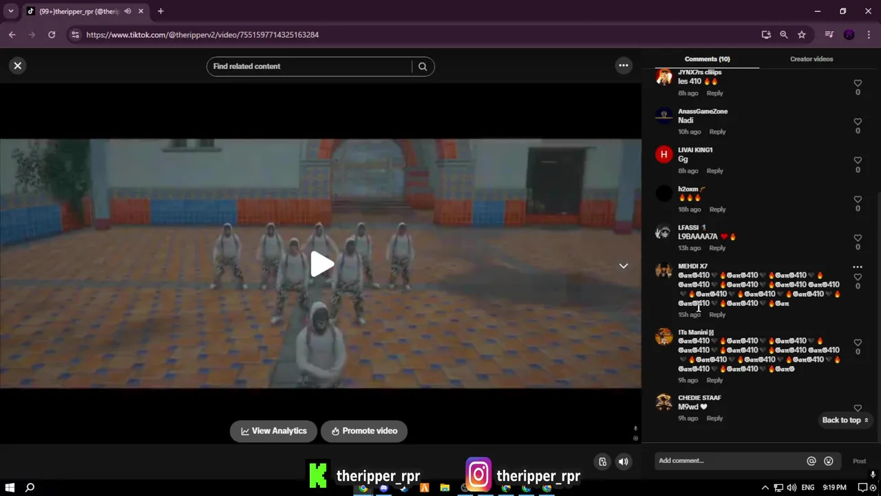The width and height of the screenshot is (881, 496).
Task: Open the CHEDIE STAAF username link
Action: coord(699,397)
